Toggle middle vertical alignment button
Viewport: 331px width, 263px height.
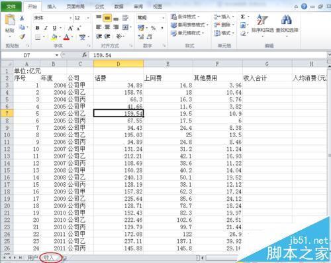point(107,18)
